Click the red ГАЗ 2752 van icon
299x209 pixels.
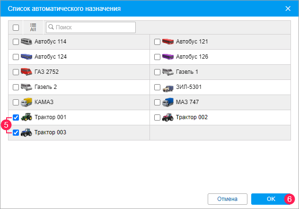[x=26, y=72]
